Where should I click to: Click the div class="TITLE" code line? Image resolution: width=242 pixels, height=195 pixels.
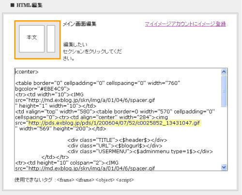coord(117,140)
